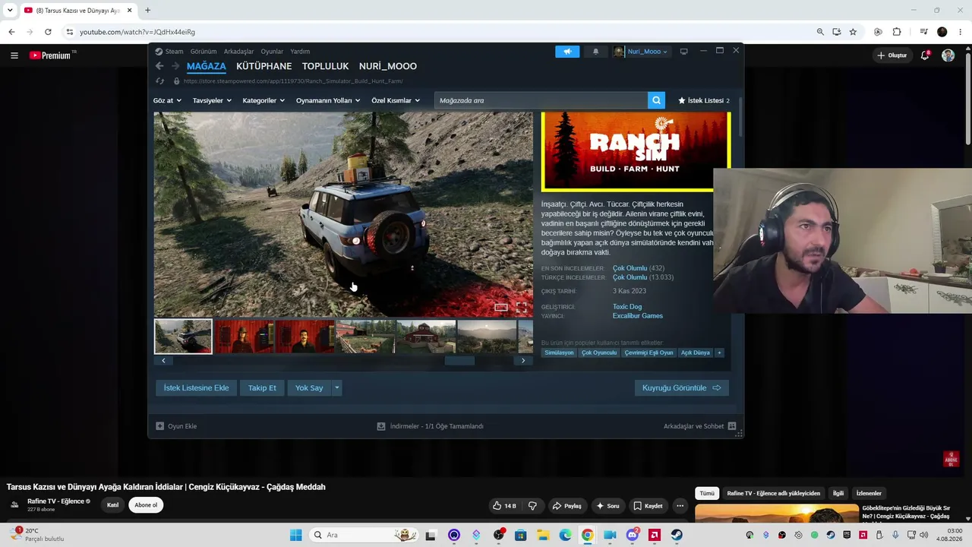Reload the Steam store page
The height and width of the screenshot is (547, 972).
click(x=159, y=81)
